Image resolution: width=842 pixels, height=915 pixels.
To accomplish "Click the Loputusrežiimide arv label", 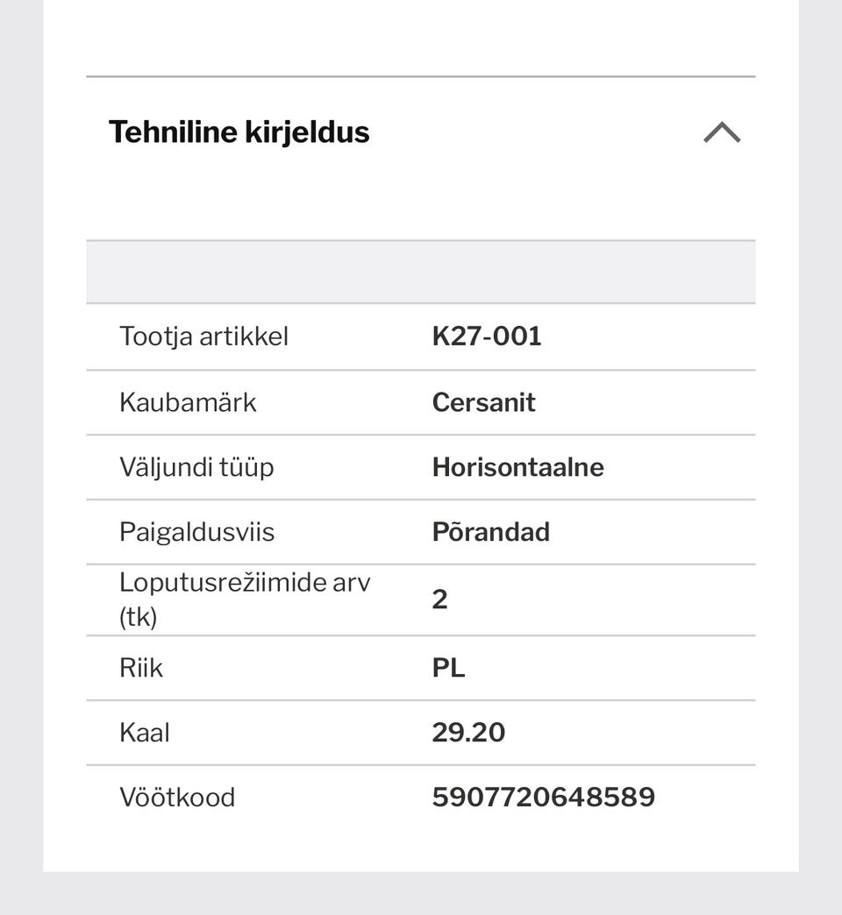I will pos(245,583).
